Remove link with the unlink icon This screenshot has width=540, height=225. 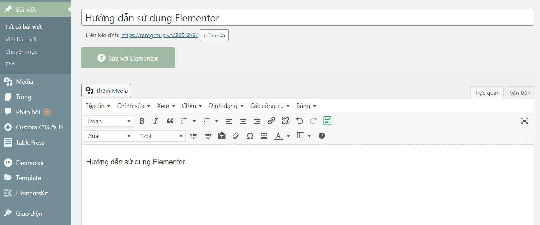[285, 121]
